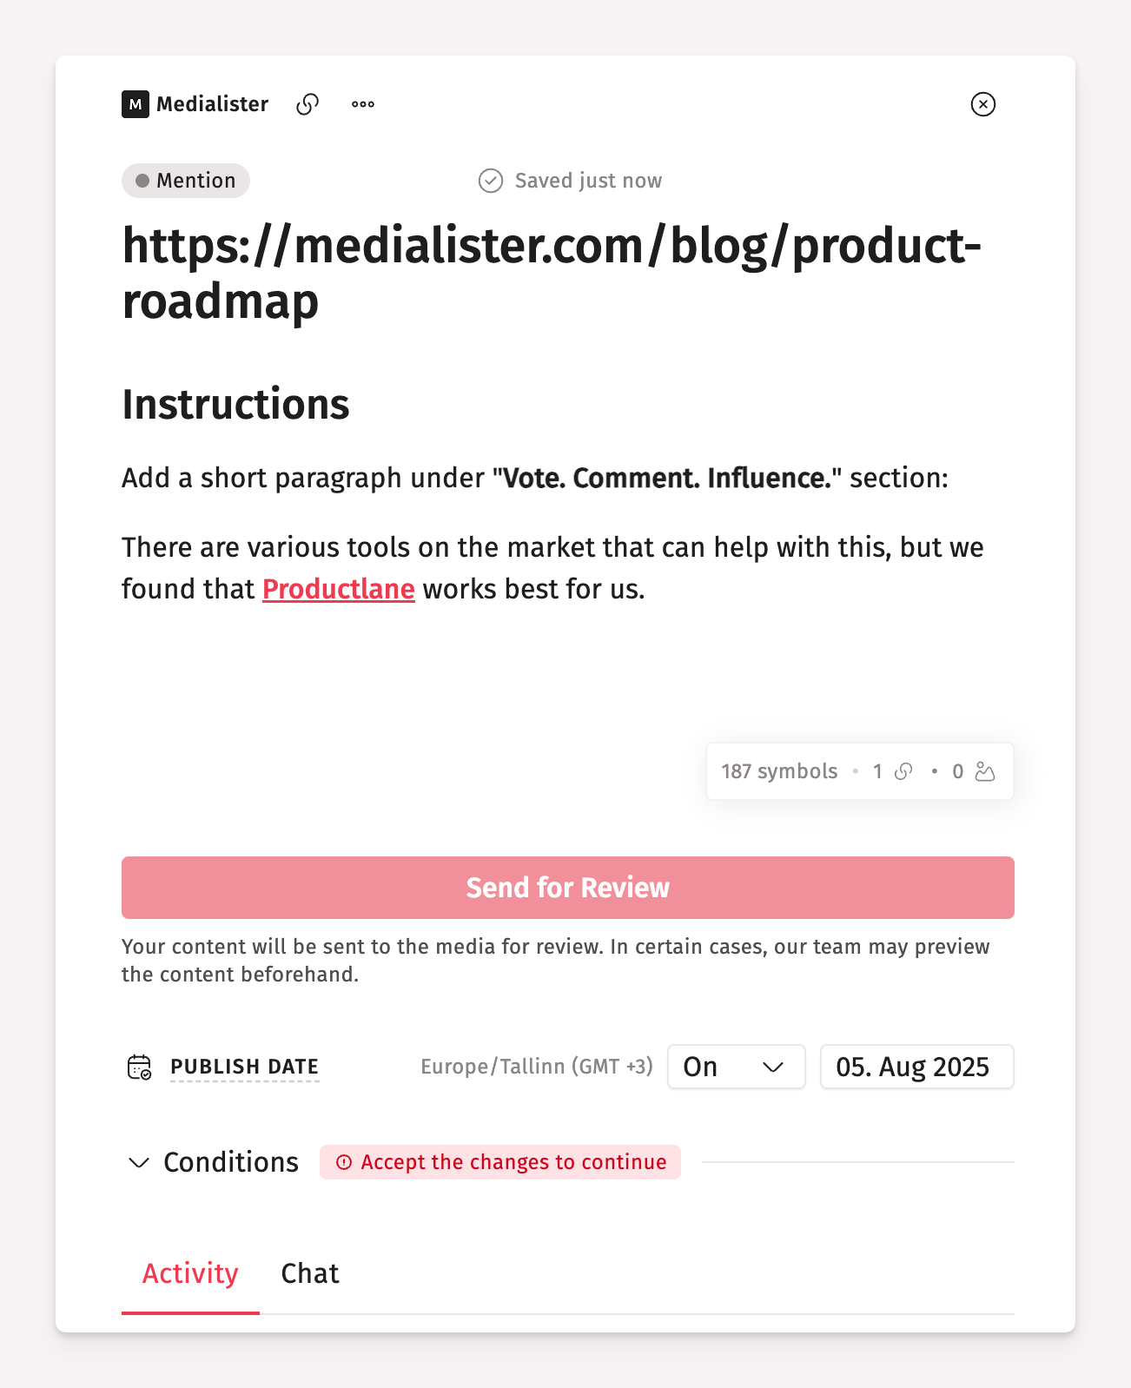Click the images count icon
The height and width of the screenshot is (1388, 1131).
[x=984, y=771]
